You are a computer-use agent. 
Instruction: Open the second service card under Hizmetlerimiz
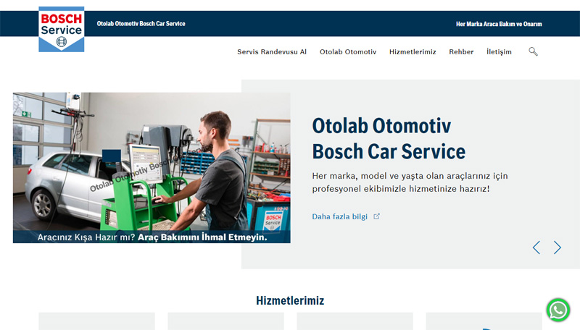(225, 321)
